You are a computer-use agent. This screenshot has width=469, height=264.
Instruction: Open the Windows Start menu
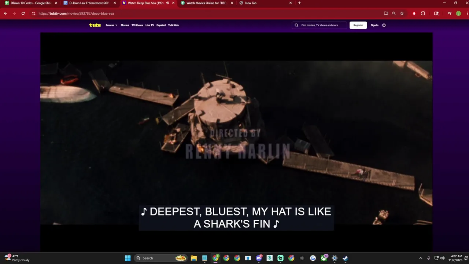(x=128, y=258)
